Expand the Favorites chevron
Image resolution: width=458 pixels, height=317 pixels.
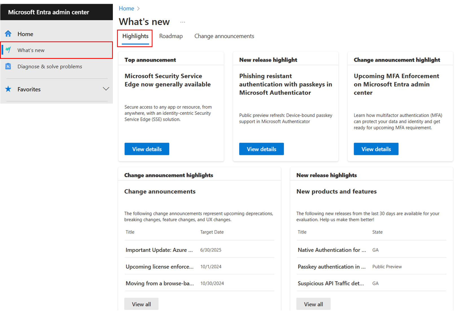tap(106, 89)
